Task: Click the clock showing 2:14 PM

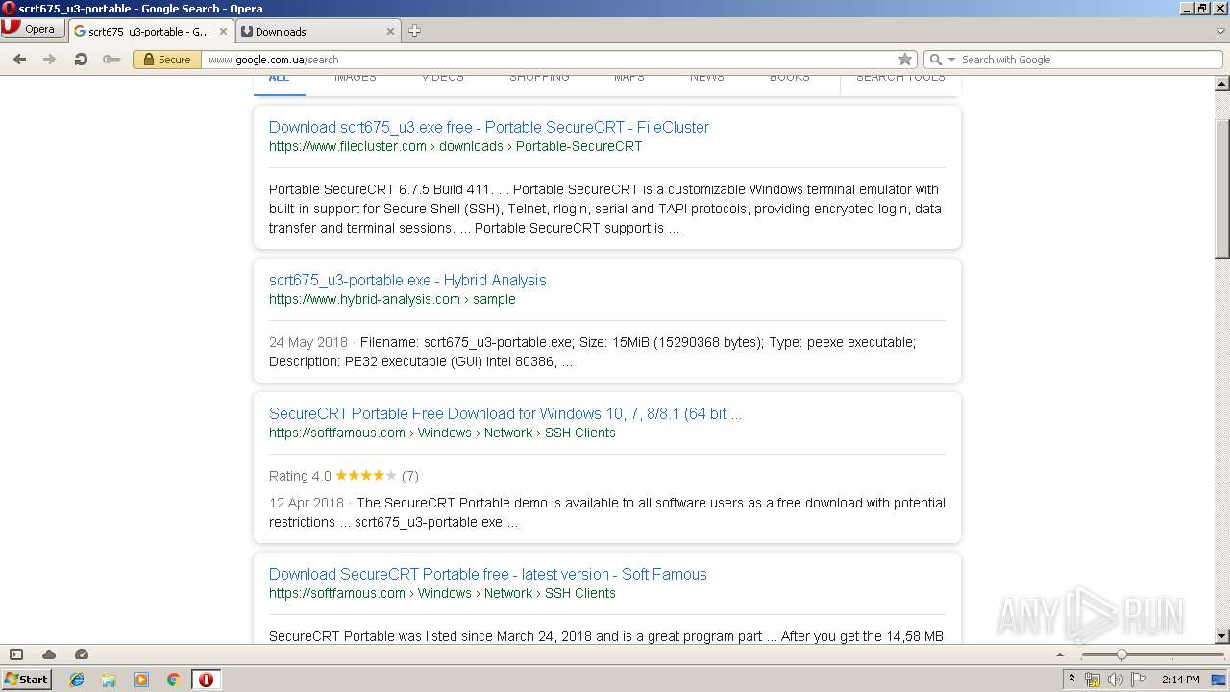Action: pos(1180,680)
